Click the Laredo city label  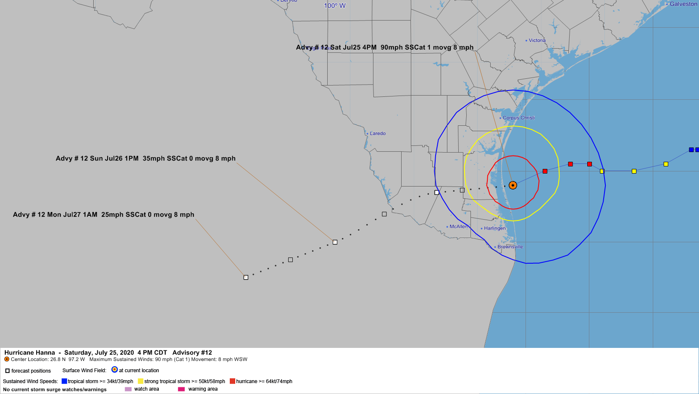click(377, 133)
